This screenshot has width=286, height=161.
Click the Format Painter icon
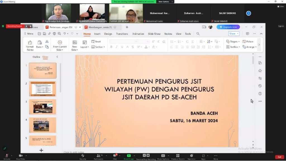30,45
